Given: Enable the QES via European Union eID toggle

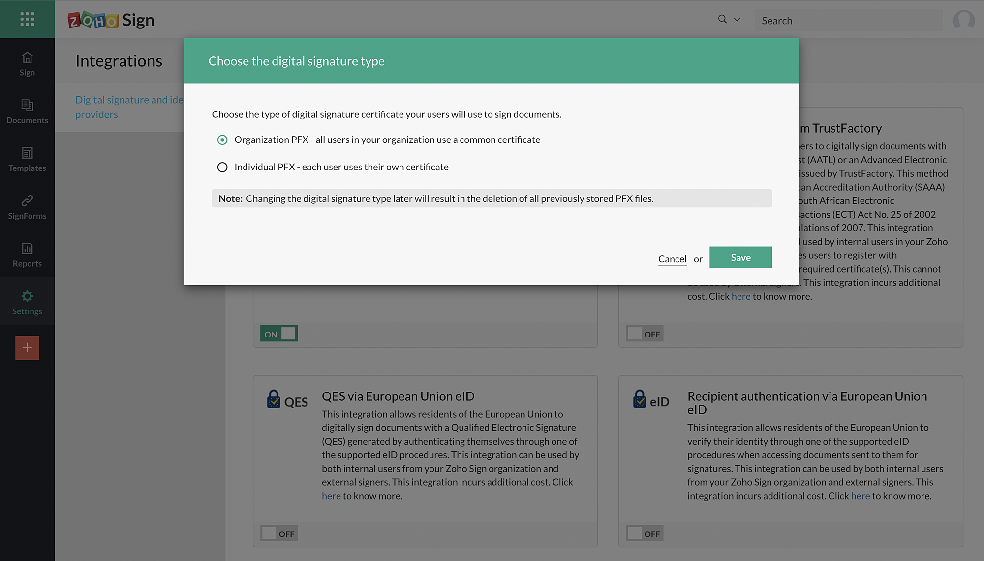Looking at the screenshot, I should click(x=279, y=533).
